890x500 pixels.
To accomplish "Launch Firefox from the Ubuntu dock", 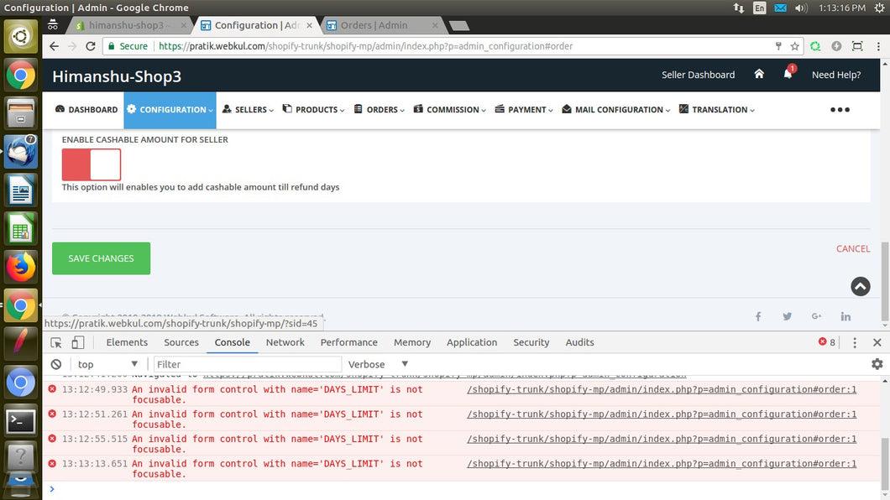I will click(x=20, y=267).
